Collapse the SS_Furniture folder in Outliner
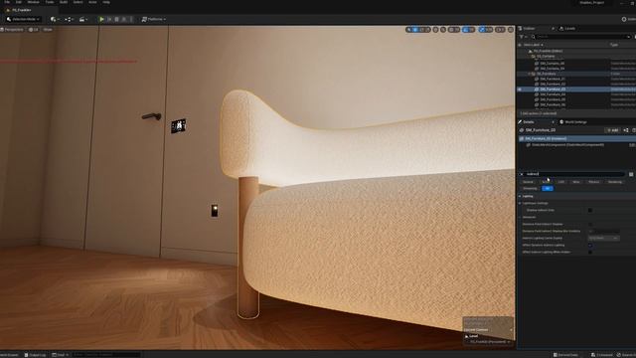The image size is (636, 358). [x=530, y=74]
